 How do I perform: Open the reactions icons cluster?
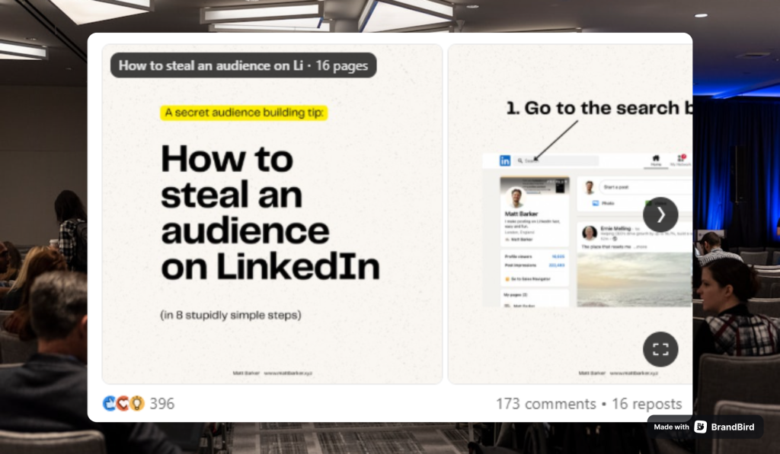pos(123,403)
